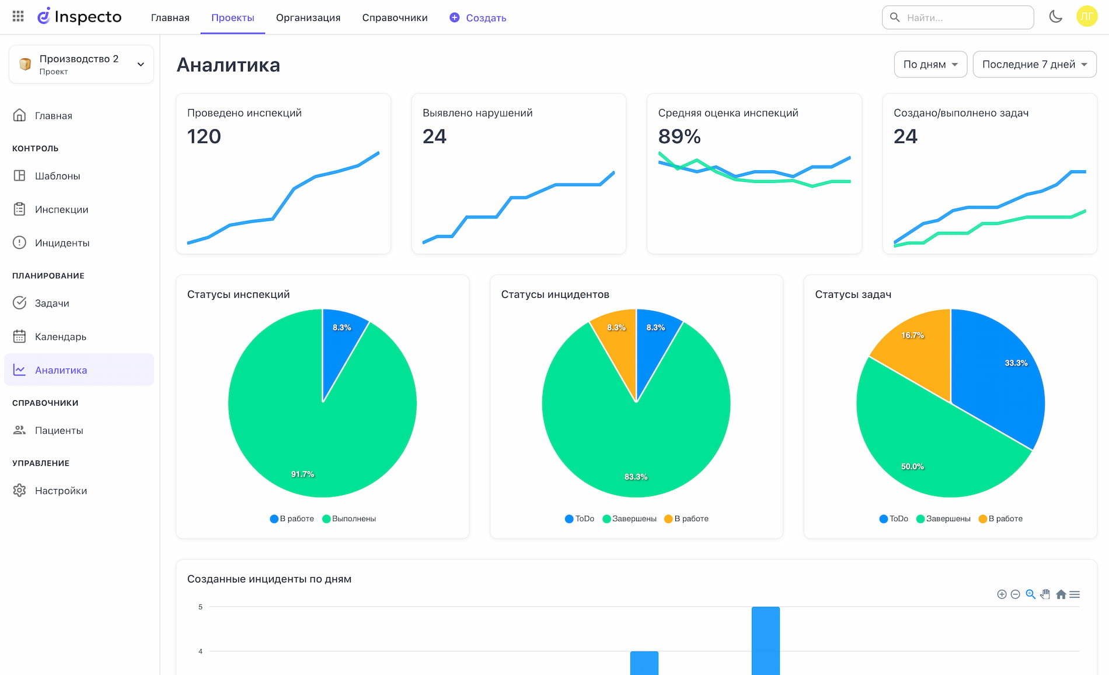Toggle 'Выполнены' legend in inspections chart
The width and height of the screenshot is (1109, 675).
tap(349, 519)
